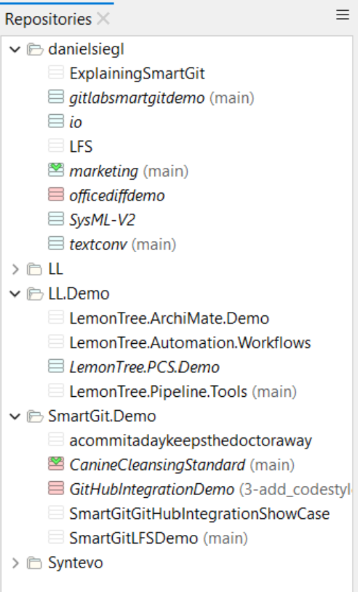
Task: Select the textconv repository name
Action: 98,244
